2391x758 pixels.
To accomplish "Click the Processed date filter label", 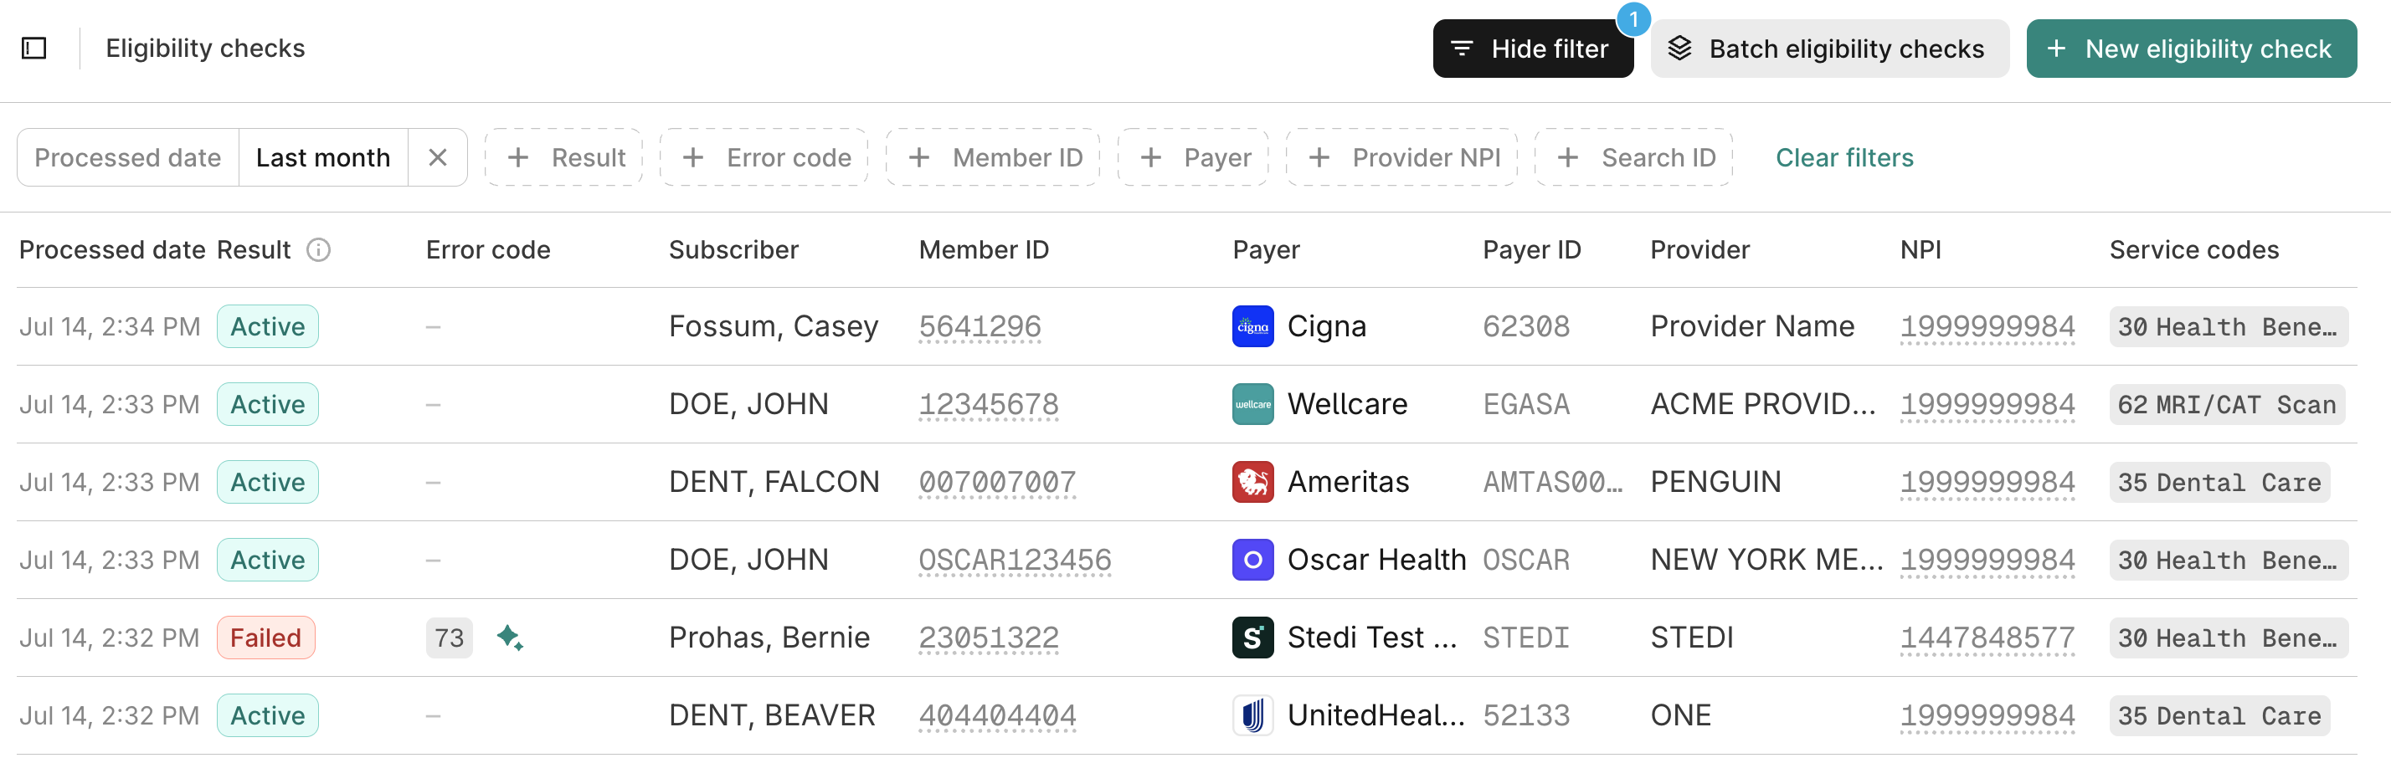I will 128,158.
